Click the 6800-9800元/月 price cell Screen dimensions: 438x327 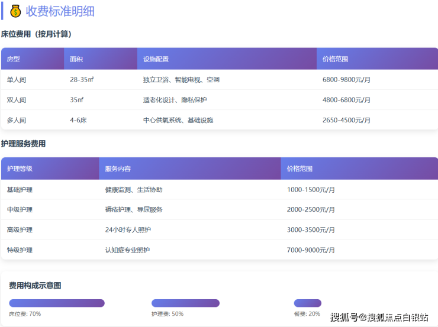[x=346, y=80]
